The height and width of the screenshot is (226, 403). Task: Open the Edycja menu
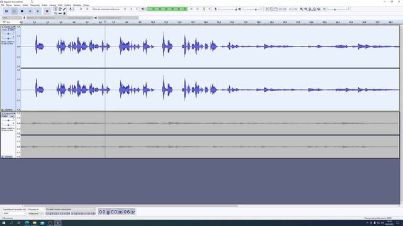tap(9, 5)
